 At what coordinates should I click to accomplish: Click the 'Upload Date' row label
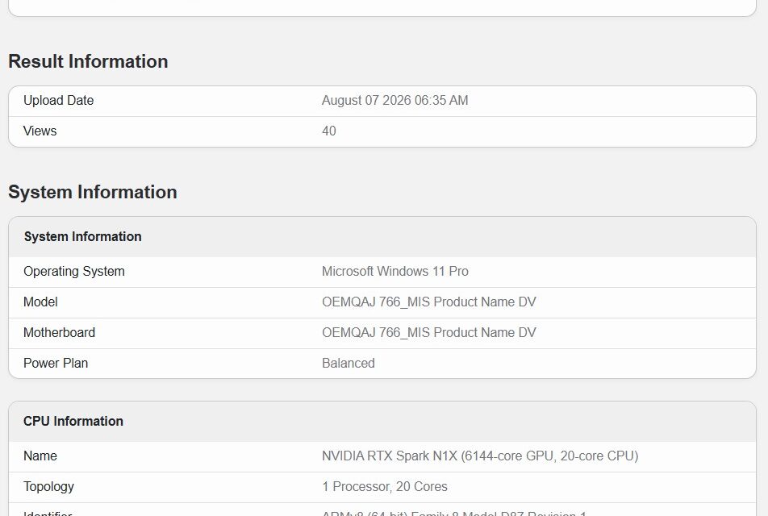(58, 100)
